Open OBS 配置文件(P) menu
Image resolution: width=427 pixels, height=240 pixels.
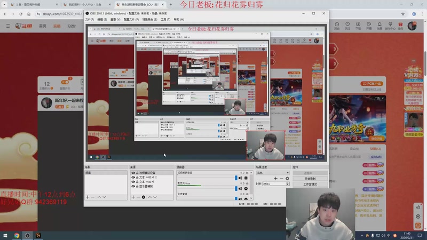click(131, 20)
